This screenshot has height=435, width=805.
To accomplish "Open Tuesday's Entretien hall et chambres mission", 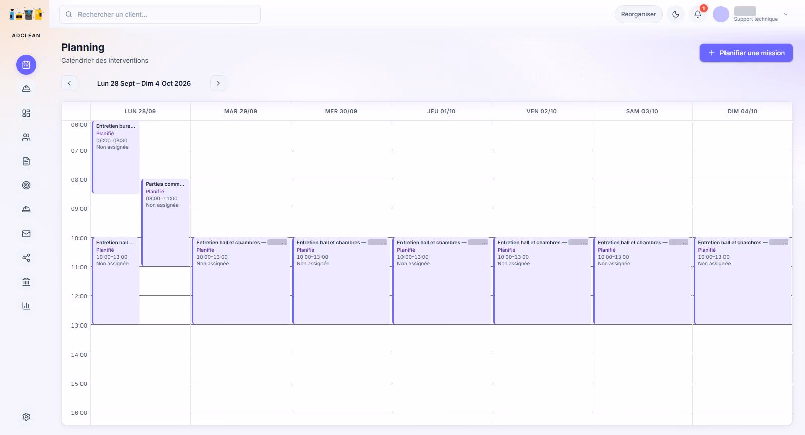I will [240, 281].
